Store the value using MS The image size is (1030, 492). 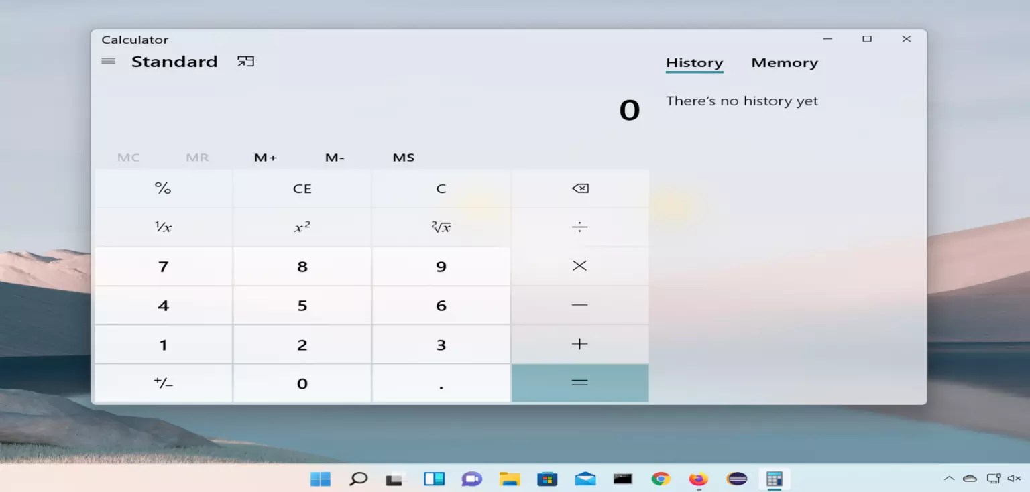(403, 157)
